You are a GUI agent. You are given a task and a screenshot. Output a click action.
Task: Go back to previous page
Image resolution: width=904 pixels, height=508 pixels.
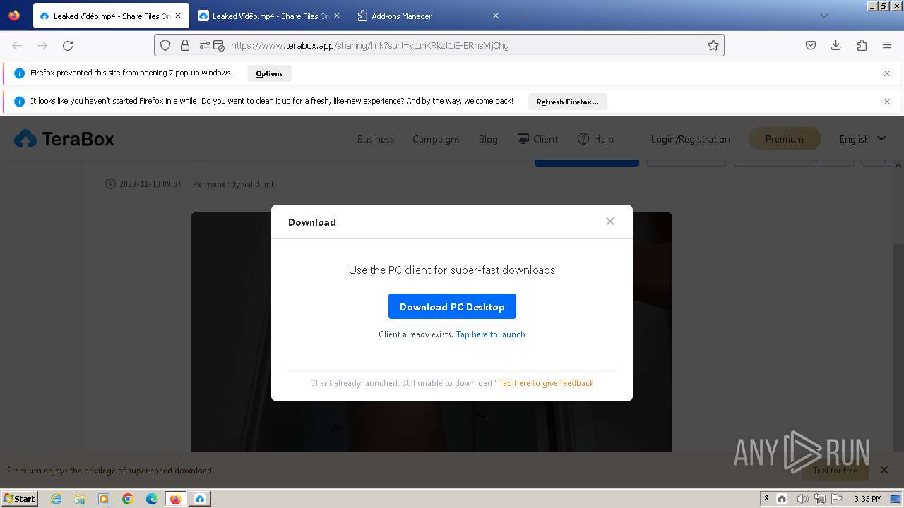[17, 45]
